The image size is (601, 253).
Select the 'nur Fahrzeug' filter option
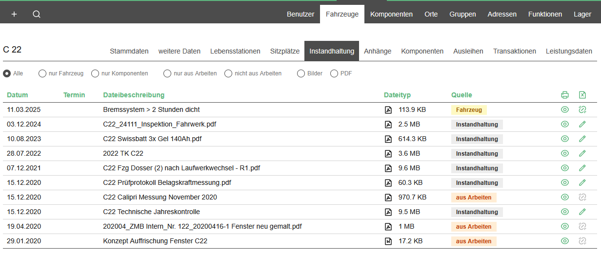[42, 73]
